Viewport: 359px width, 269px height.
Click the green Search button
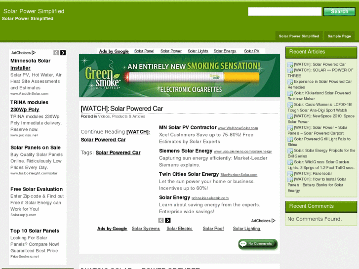[339, 11]
